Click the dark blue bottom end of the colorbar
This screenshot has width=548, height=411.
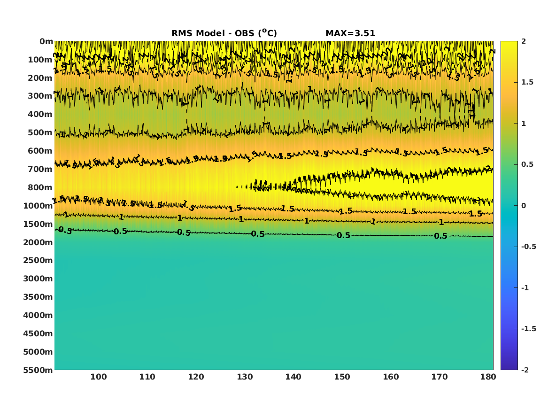pyautogui.click(x=509, y=365)
